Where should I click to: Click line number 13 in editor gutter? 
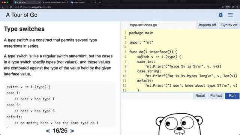click(124, 90)
